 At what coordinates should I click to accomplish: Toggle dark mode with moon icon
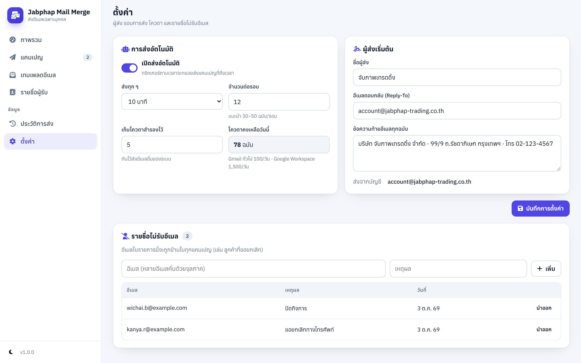coord(11,352)
